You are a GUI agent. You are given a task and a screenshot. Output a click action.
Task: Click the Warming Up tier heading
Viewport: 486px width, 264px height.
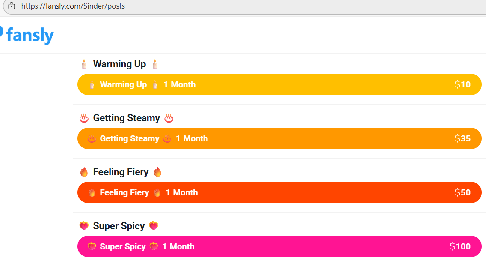(x=119, y=64)
